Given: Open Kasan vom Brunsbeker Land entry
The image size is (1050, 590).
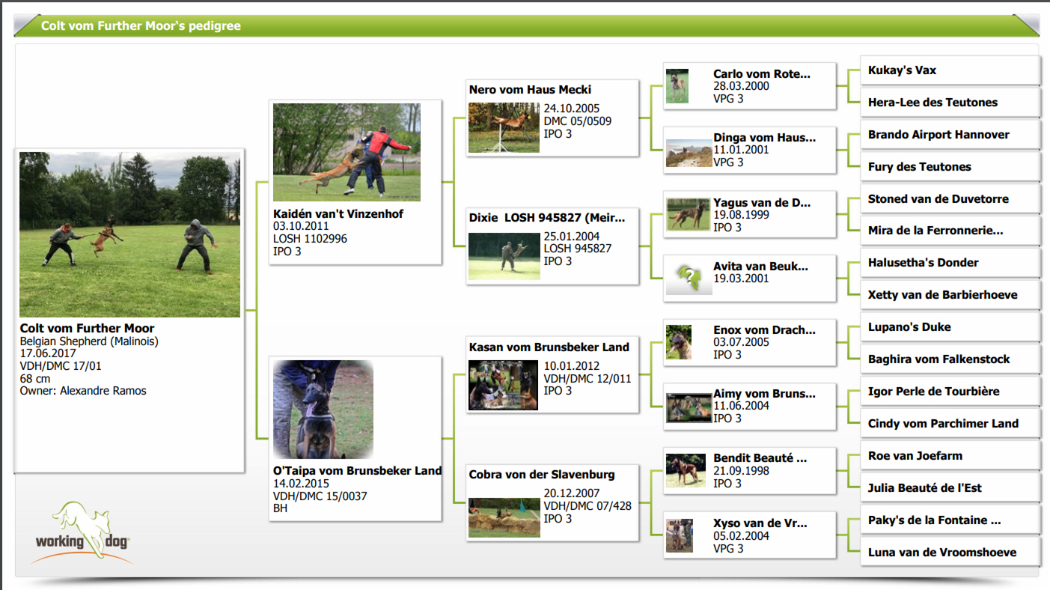Looking at the screenshot, I should coord(549,347).
